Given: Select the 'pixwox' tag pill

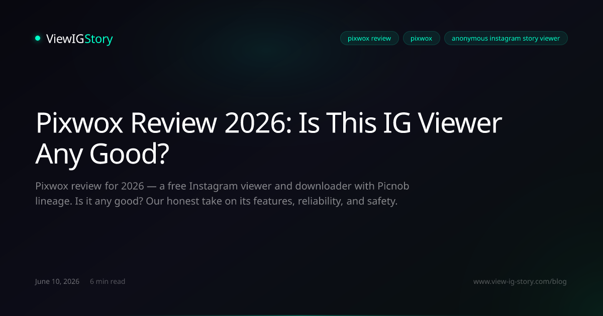Looking at the screenshot, I should tap(421, 38).
